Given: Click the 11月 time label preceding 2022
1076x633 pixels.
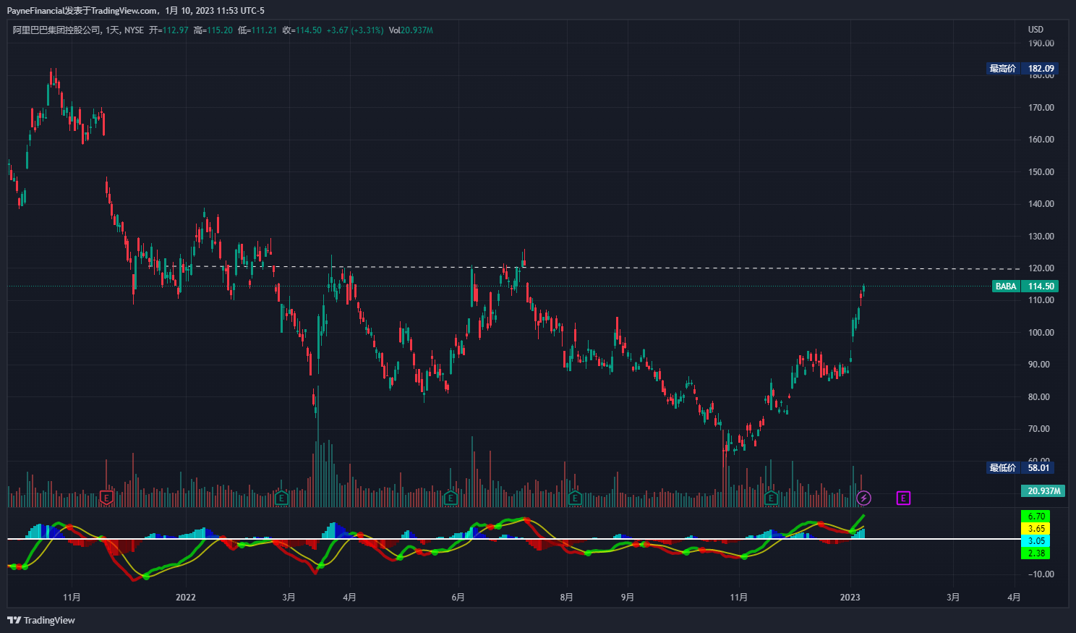Looking at the screenshot, I should point(72,598).
